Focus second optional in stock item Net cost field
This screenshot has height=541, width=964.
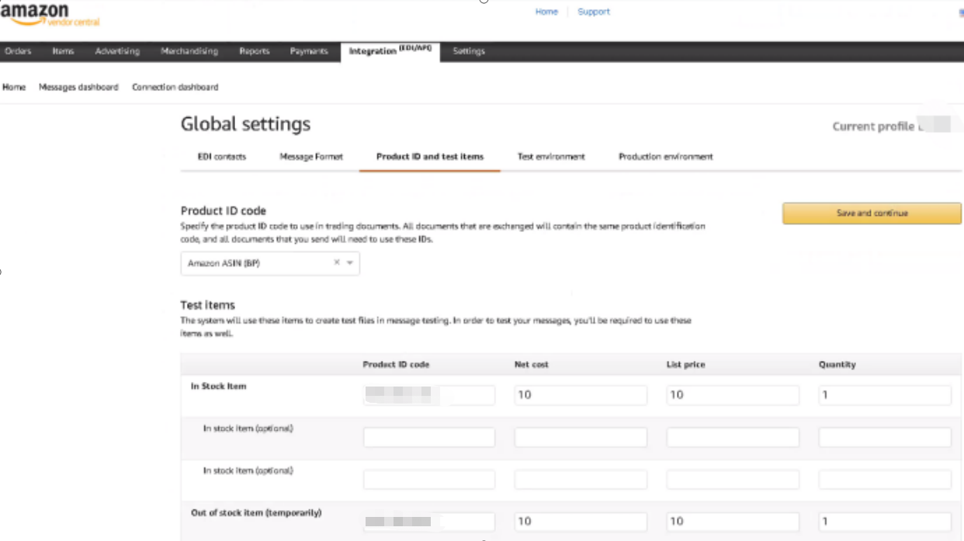(x=581, y=479)
